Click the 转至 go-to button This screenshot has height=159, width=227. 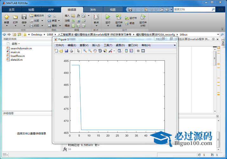coord(52,21)
